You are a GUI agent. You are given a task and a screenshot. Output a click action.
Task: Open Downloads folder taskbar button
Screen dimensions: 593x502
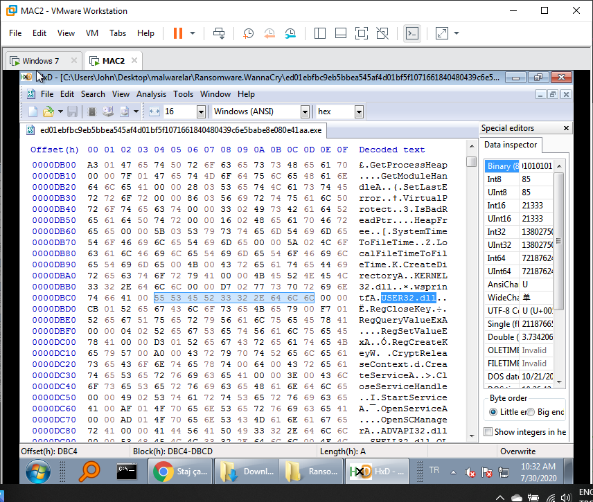click(247, 472)
